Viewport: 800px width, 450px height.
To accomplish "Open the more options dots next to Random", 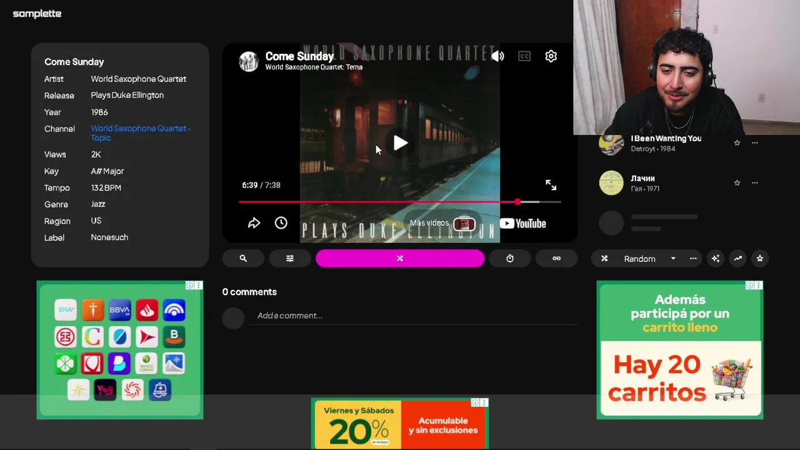I will 693,258.
